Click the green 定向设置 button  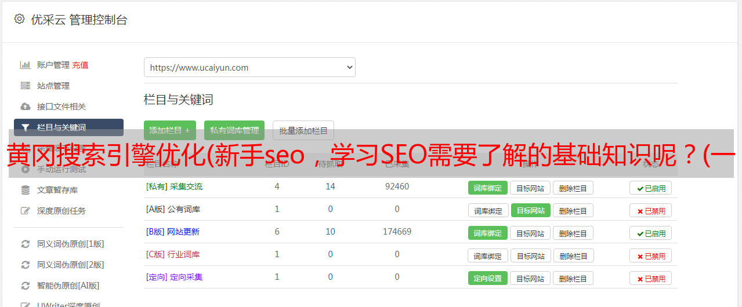(x=488, y=278)
